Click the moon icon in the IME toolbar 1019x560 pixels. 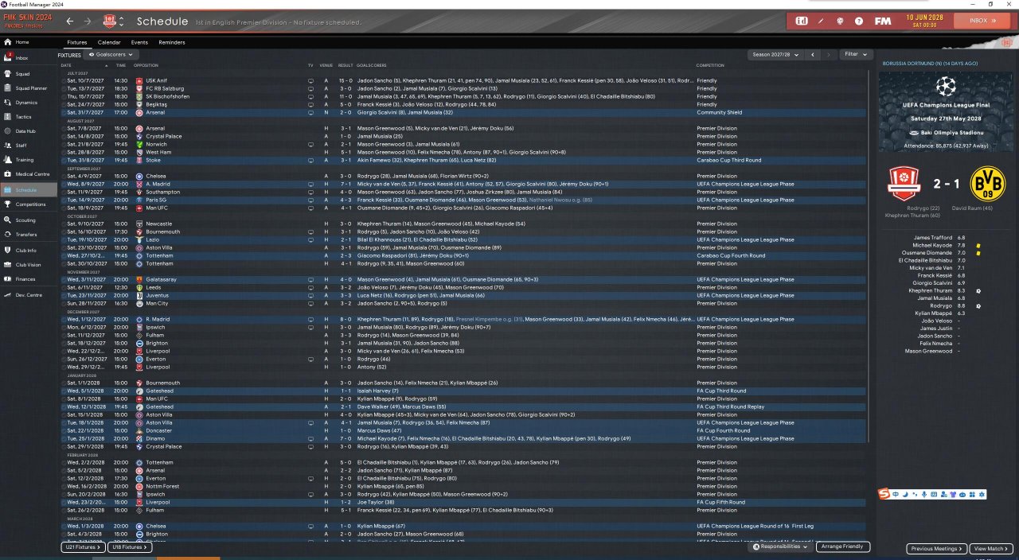click(x=905, y=495)
